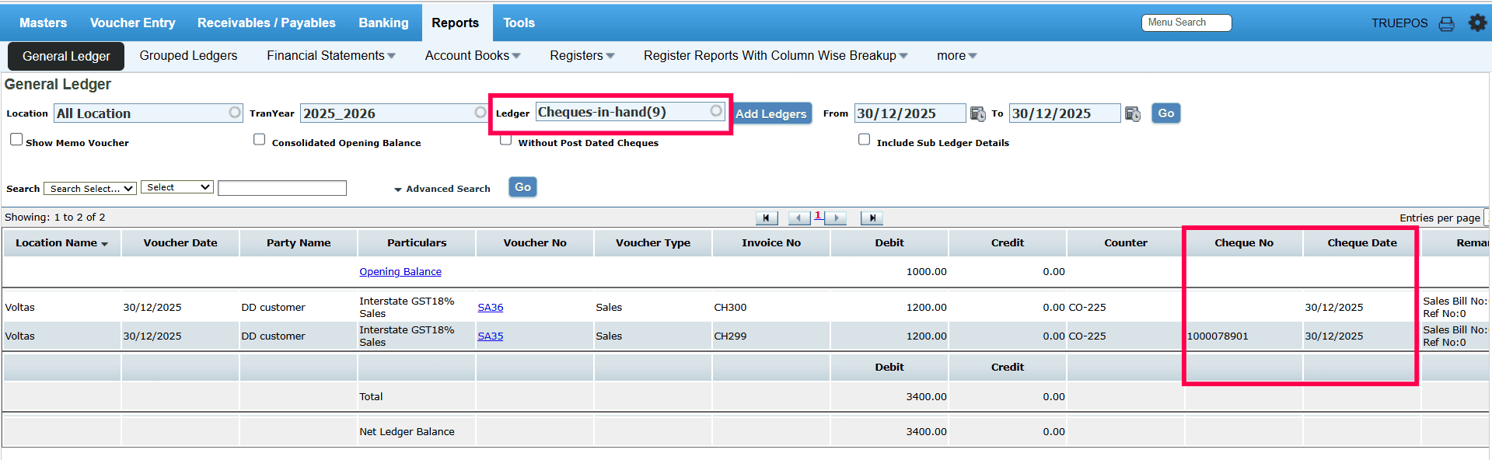Clear the TranYear field circle icon
The width and height of the screenshot is (1492, 460).
click(480, 113)
